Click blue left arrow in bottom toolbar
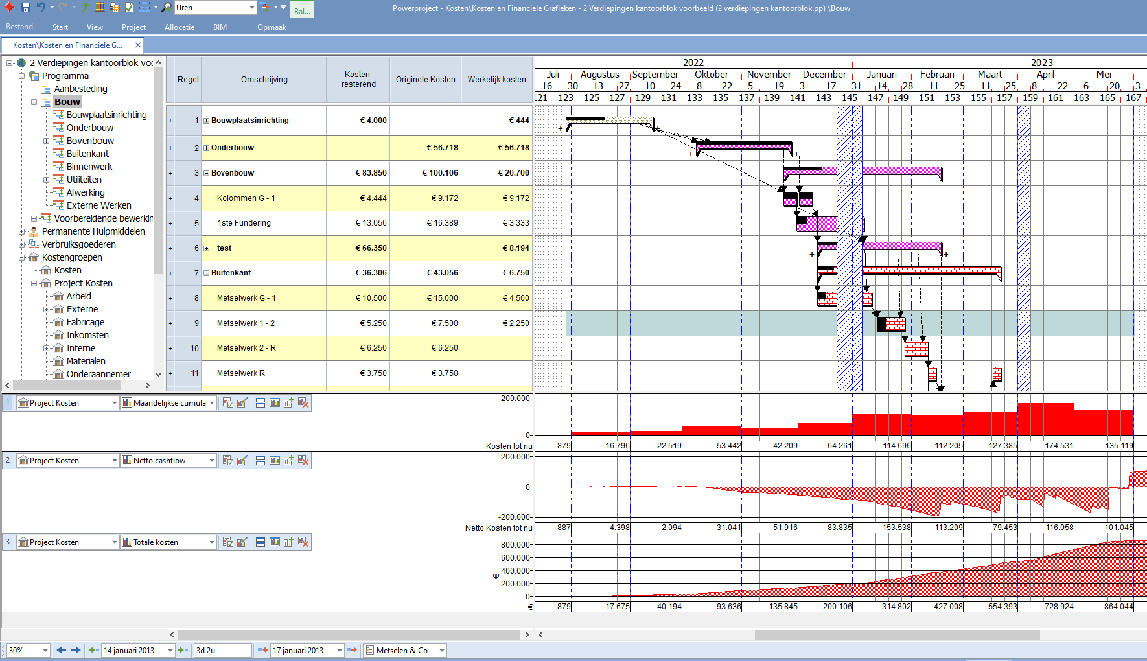Screen dimensions: 1147x661 pyautogui.click(x=62, y=650)
